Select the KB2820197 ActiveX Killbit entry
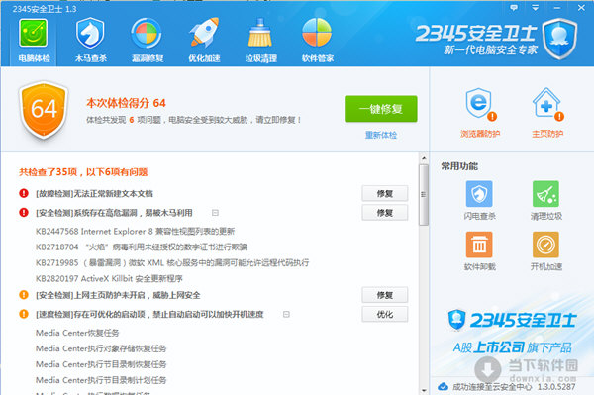This screenshot has width=594, height=395. pyautogui.click(x=109, y=279)
